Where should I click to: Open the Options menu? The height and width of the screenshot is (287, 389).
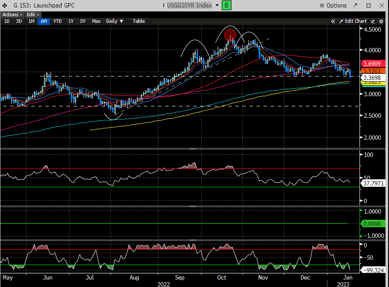pyautogui.click(x=333, y=5)
